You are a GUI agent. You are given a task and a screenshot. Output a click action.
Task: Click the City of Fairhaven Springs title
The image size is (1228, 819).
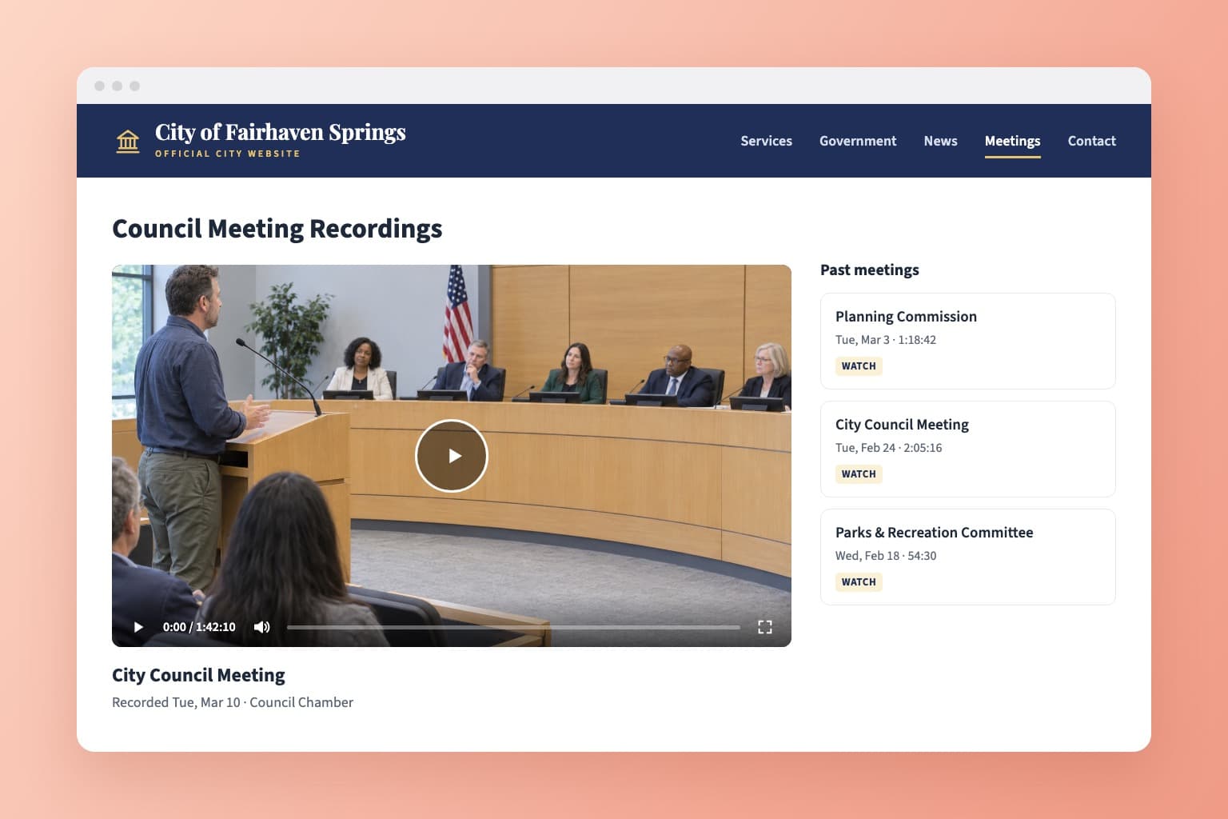coord(281,132)
